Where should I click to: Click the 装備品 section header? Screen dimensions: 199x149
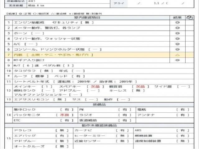pos(99,105)
